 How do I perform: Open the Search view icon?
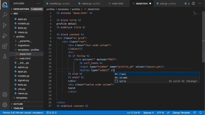click(5, 15)
